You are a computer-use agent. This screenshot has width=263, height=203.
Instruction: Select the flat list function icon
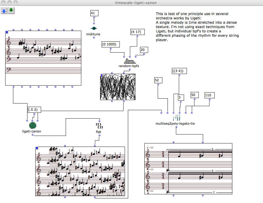(x=99, y=126)
